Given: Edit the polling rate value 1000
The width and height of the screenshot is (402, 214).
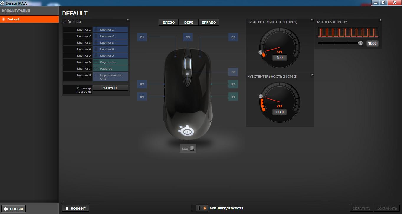Looking at the screenshot, I should 372,43.
